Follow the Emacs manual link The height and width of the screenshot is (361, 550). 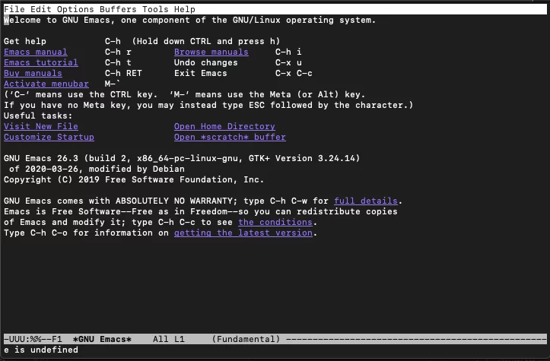point(36,52)
